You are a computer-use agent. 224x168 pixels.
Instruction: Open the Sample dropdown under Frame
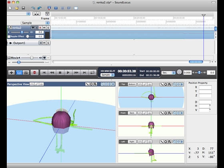click(35, 23)
